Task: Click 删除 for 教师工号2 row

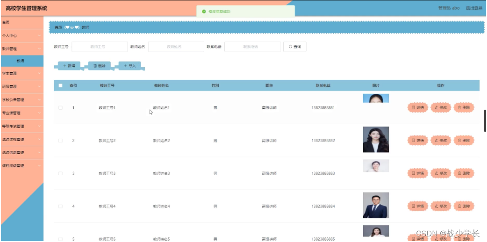Action: 464,141
